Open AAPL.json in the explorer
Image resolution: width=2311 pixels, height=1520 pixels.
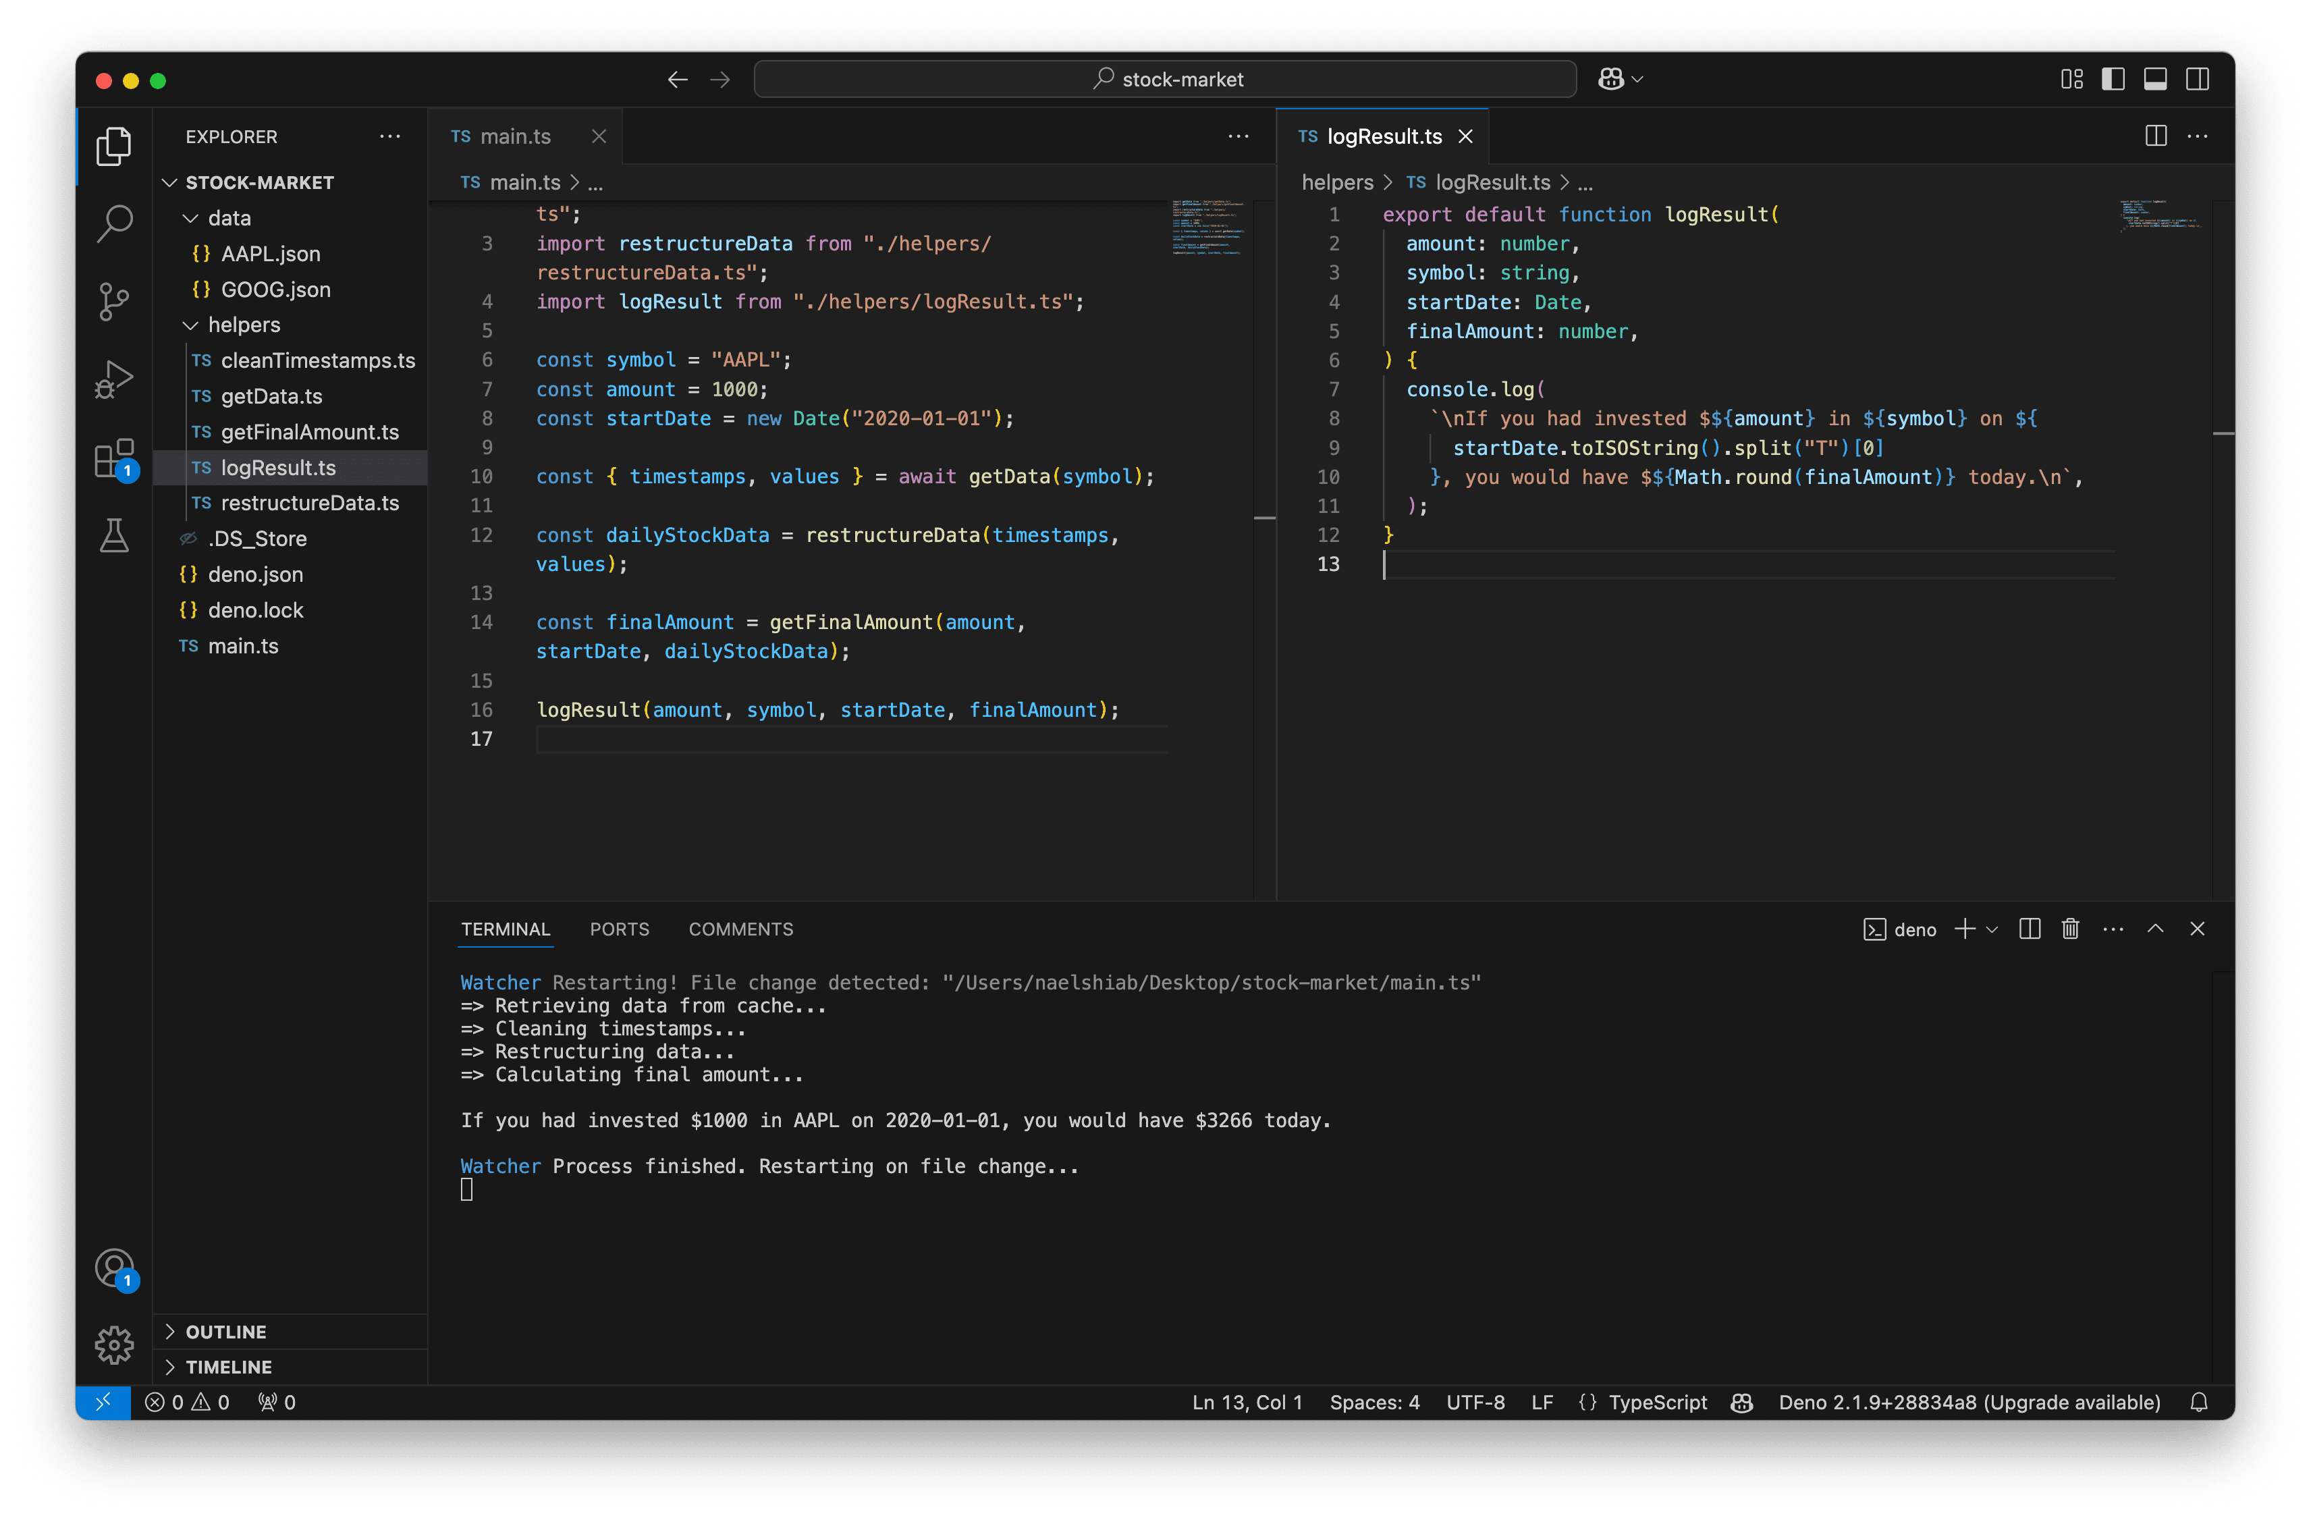(x=290, y=254)
